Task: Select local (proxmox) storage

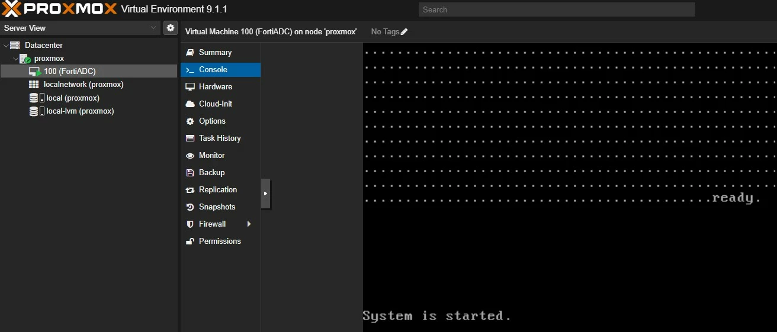Action: [73, 98]
